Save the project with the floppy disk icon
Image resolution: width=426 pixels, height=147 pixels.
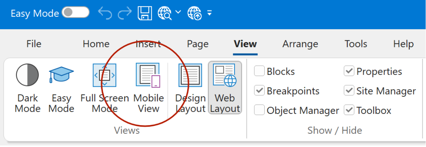[145, 13]
